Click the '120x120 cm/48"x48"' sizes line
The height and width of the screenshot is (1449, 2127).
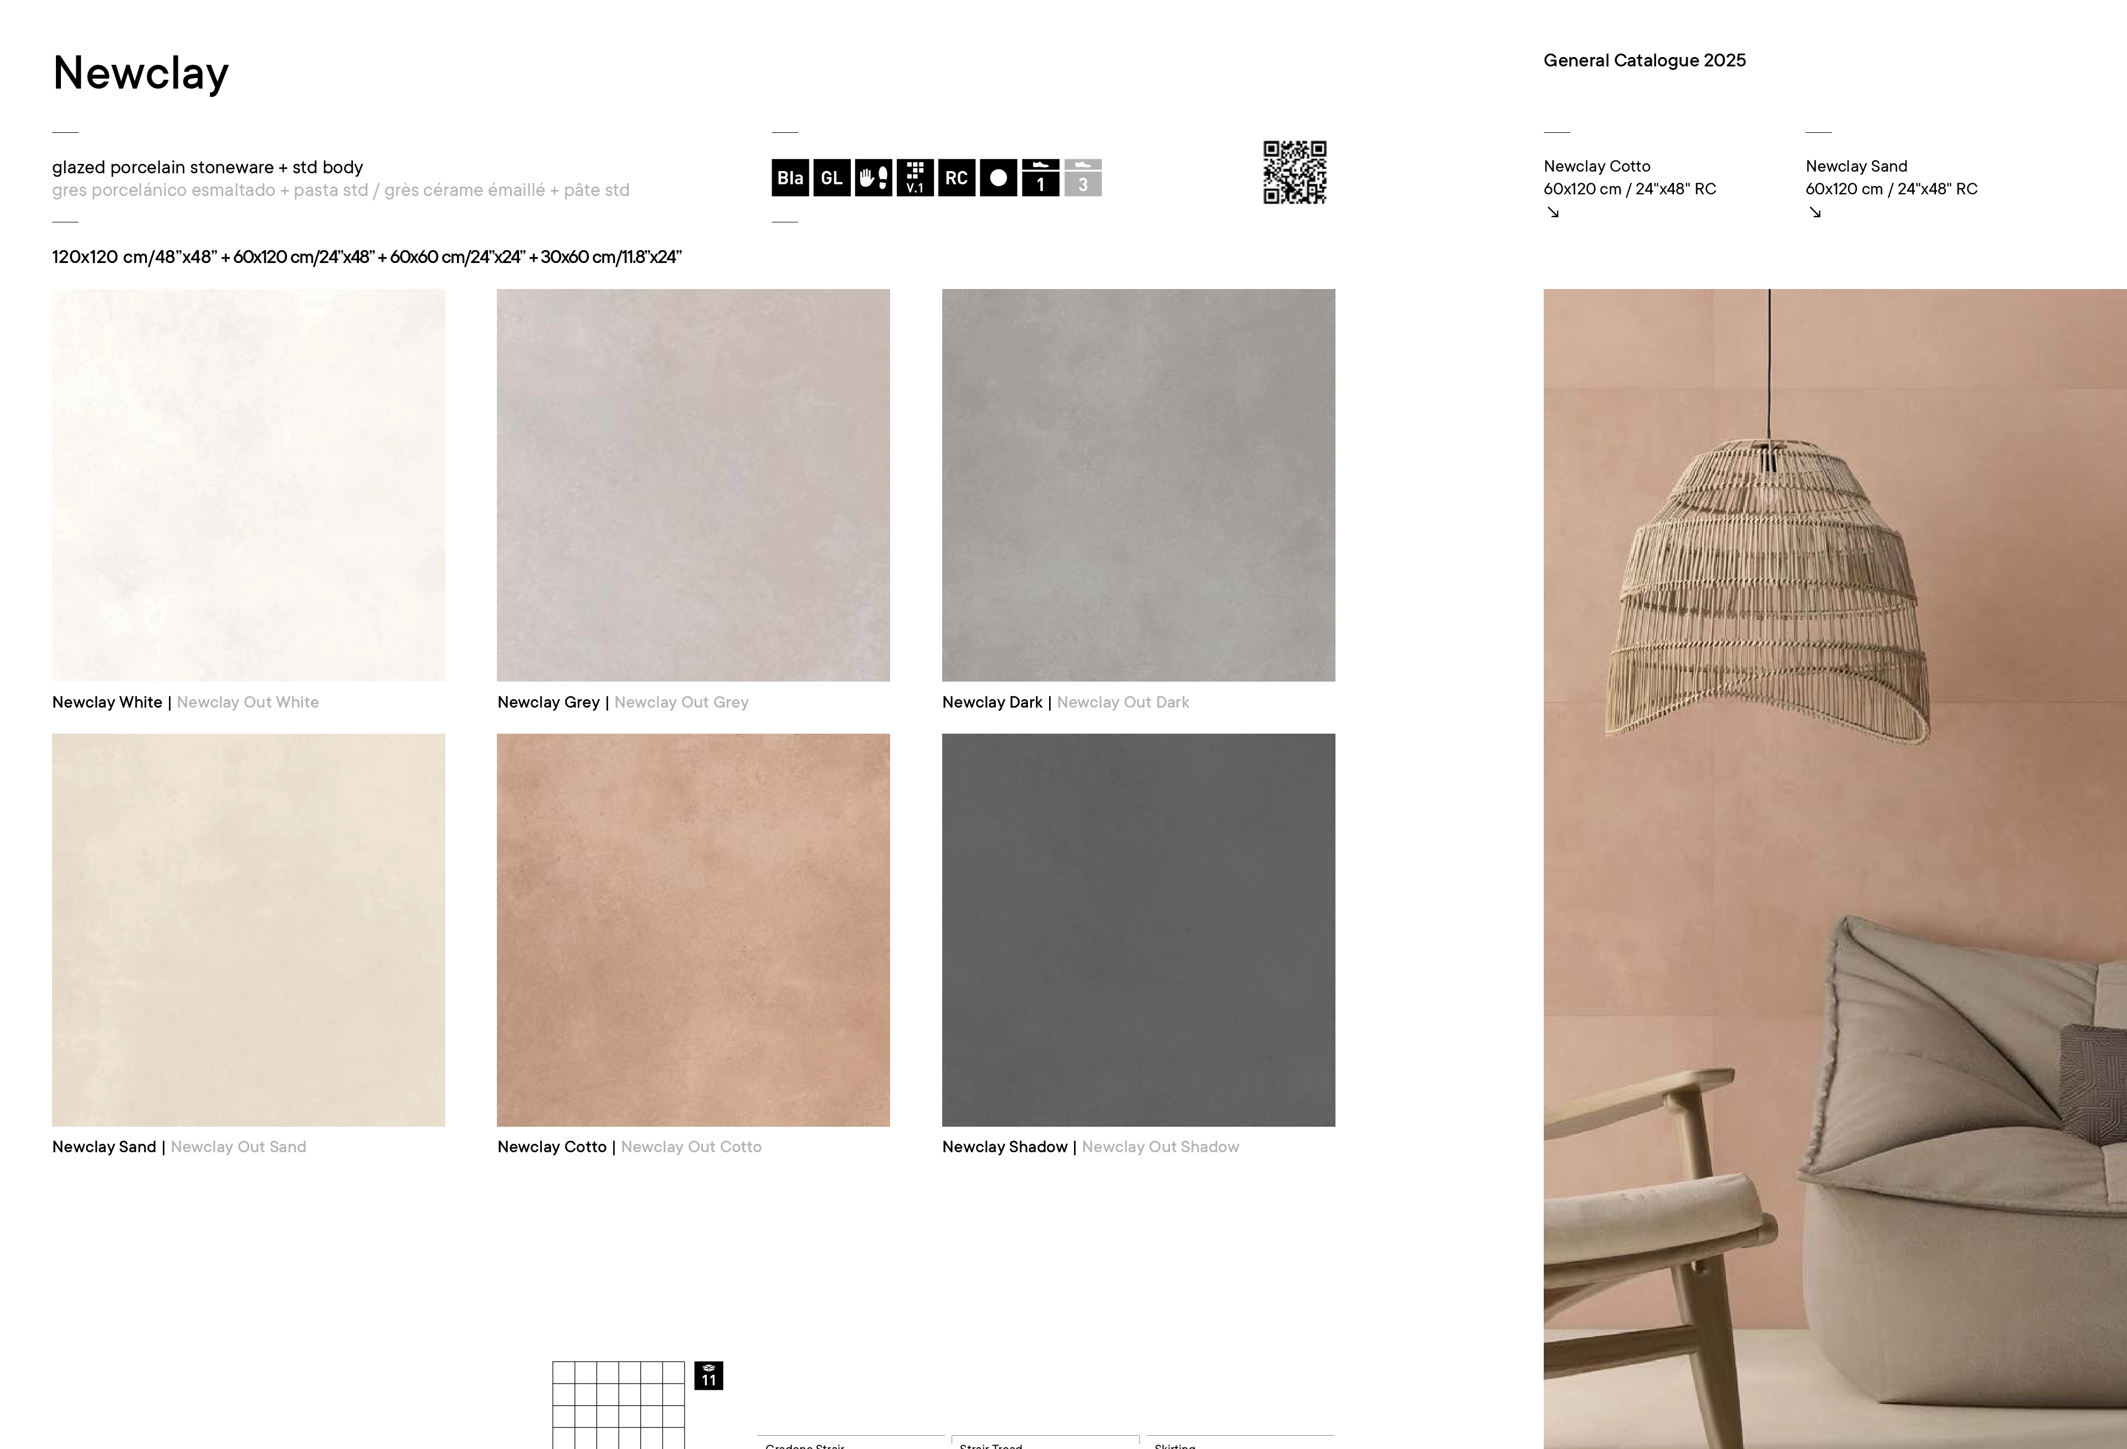tap(367, 257)
